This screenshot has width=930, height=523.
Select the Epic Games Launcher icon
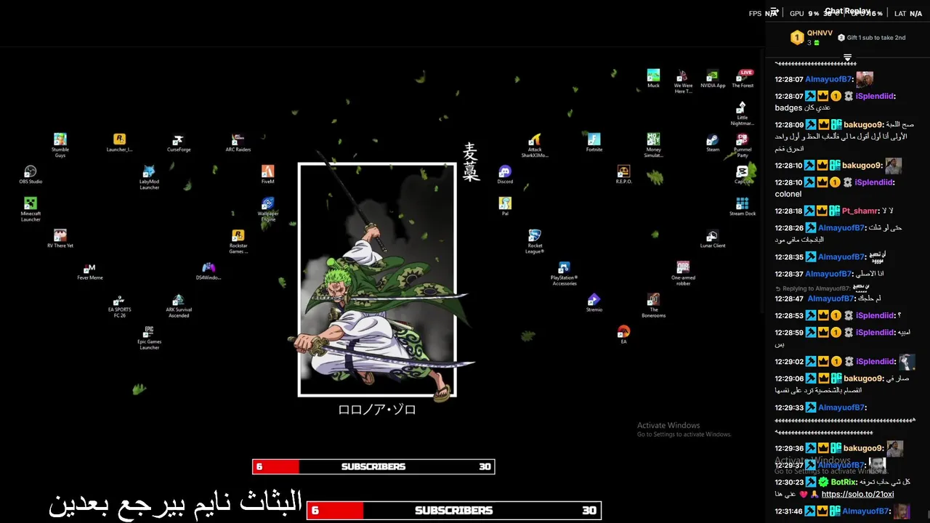pos(149,337)
